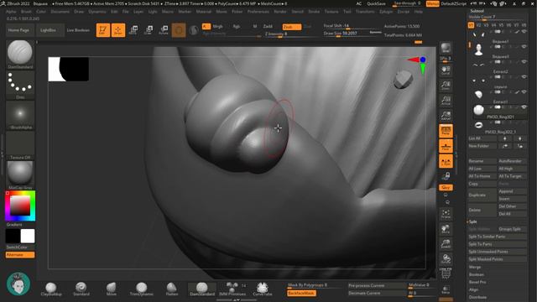Select the TrimDynamic brush

[141, 289]
